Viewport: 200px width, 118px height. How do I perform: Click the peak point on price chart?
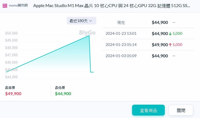89,35
